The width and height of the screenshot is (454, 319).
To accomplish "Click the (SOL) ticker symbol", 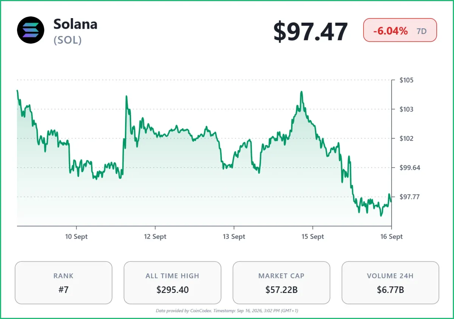I will click(x=68, y=40).
